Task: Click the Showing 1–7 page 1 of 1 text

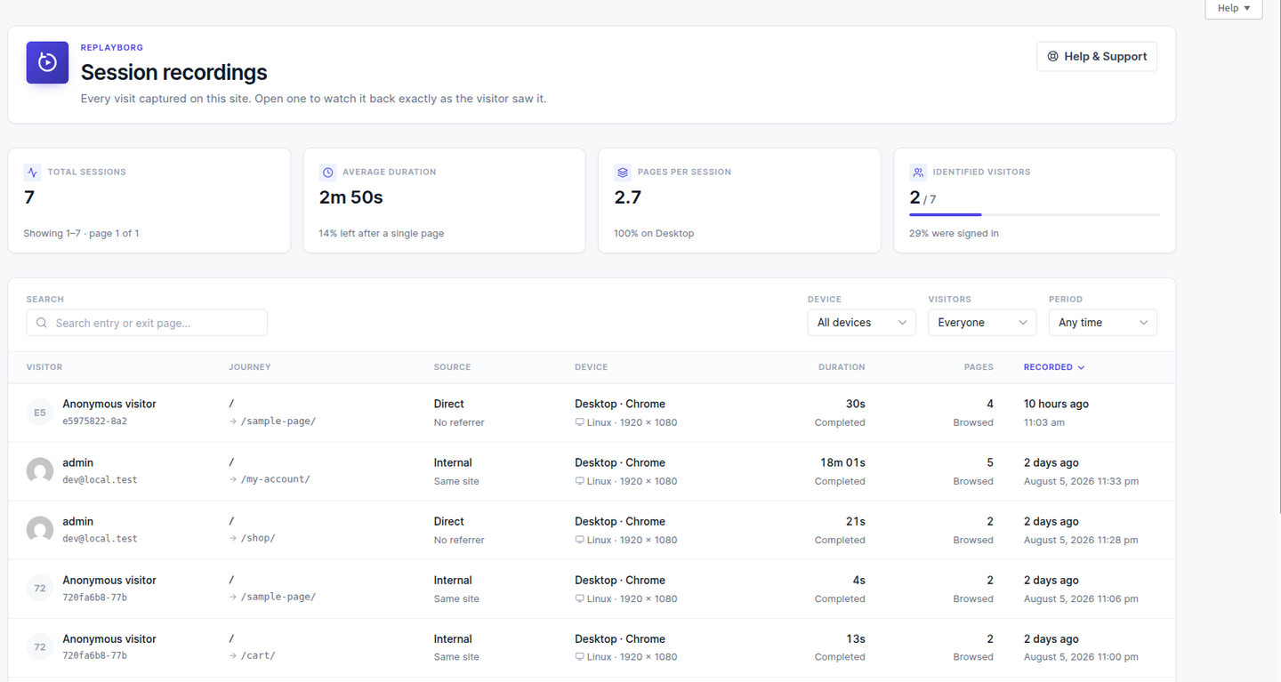Action: tap(81, 234)
